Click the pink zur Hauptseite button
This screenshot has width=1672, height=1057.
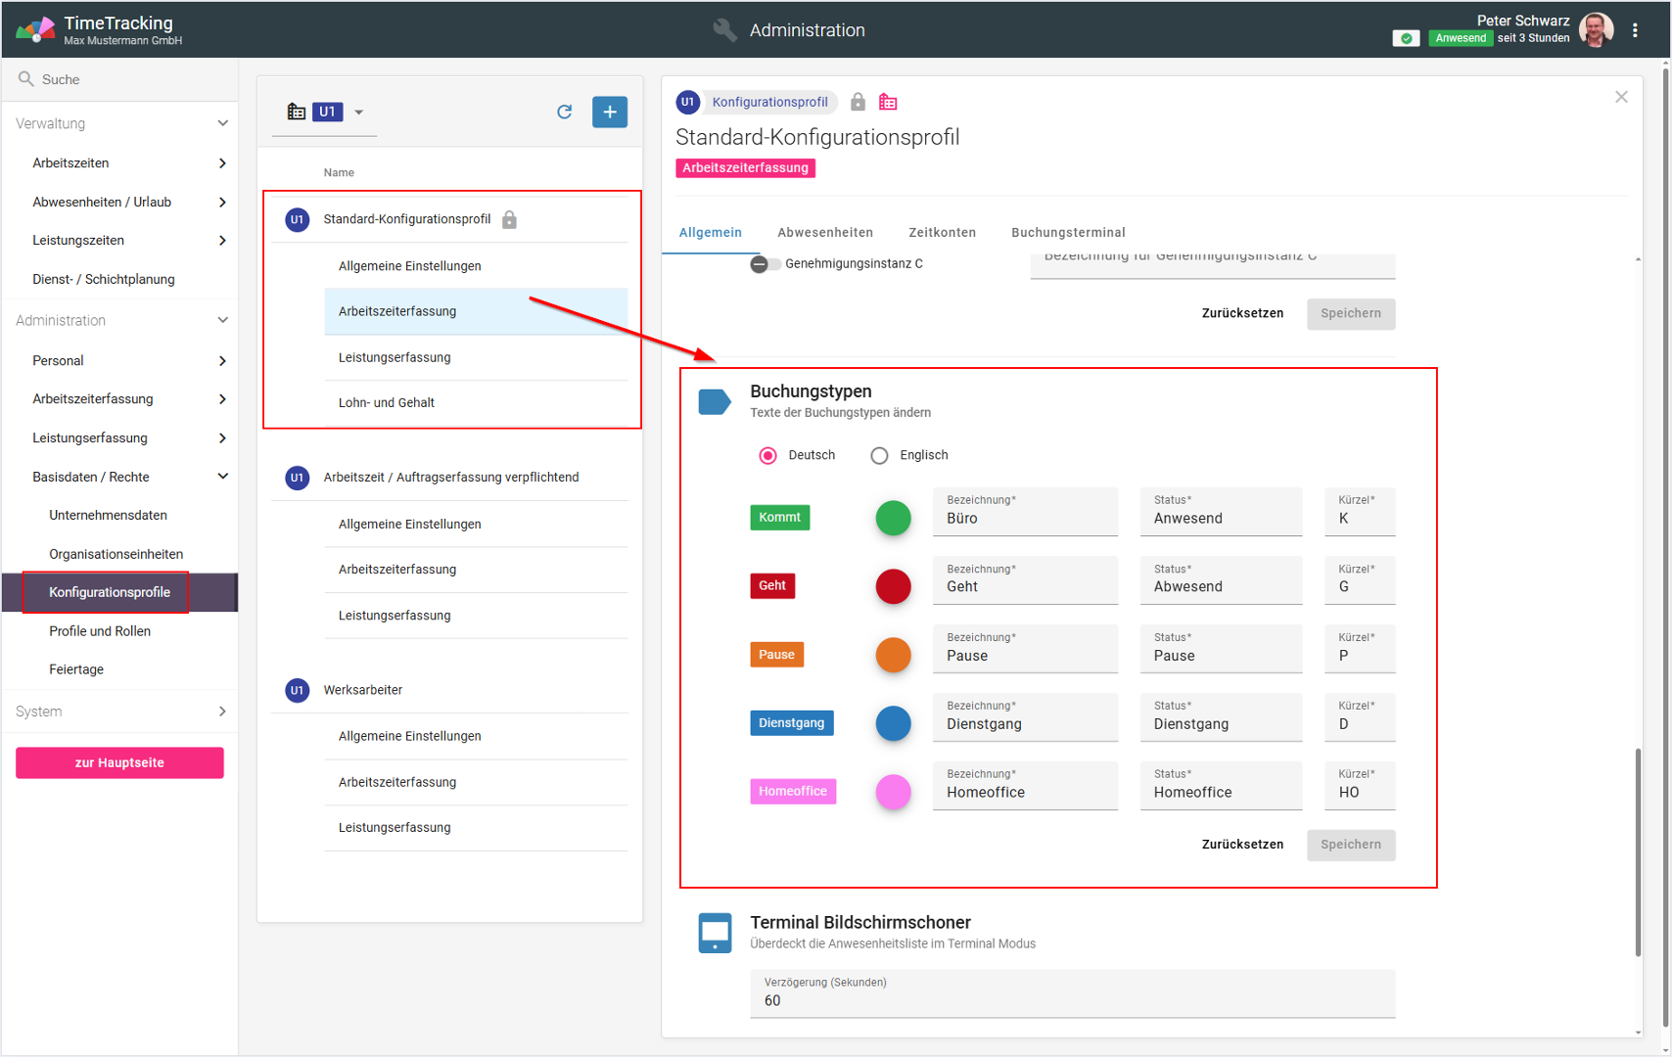[x=119, y=762]
